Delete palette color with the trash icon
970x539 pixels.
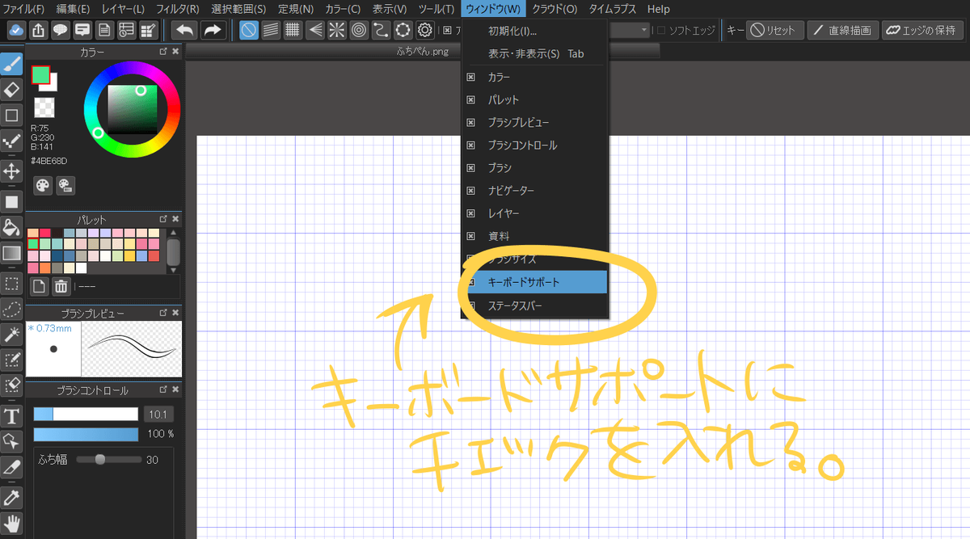(x=61, y=286)
